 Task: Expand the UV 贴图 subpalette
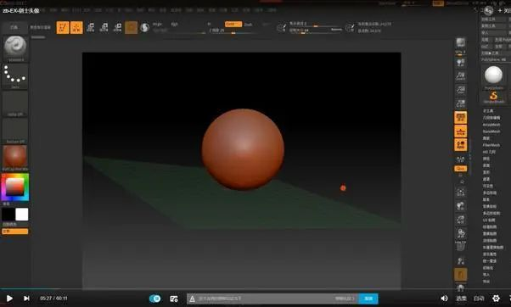pyautogui.click(x=490, y=220)
